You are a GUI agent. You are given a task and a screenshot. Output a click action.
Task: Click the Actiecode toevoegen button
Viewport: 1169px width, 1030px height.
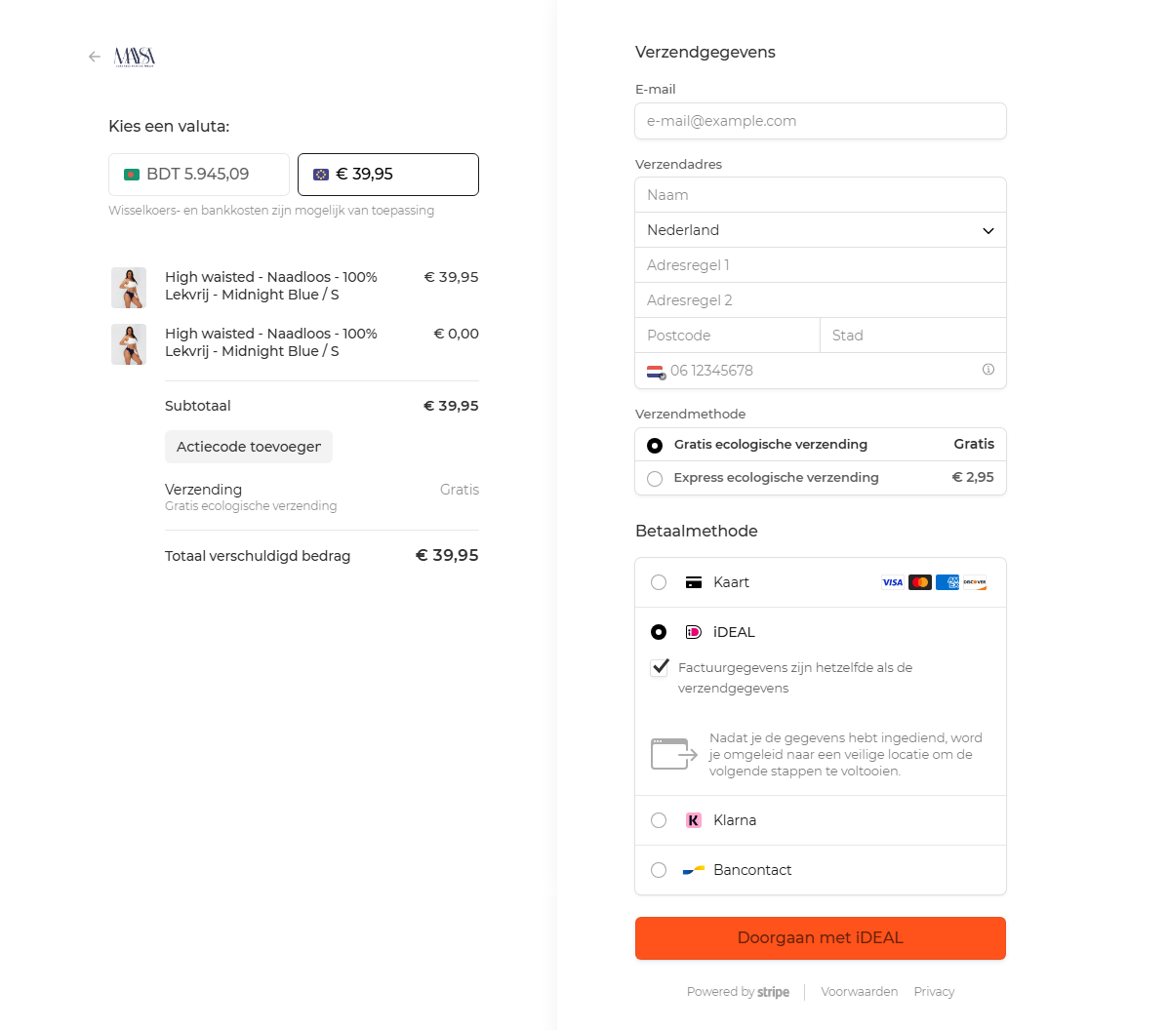coord(249,447)
